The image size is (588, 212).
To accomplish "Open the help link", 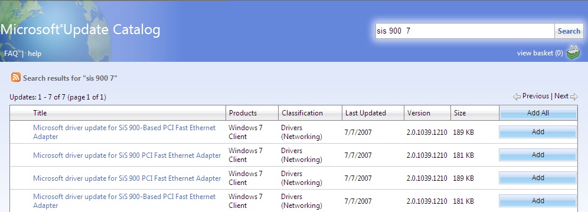I will tap(34, 54).
